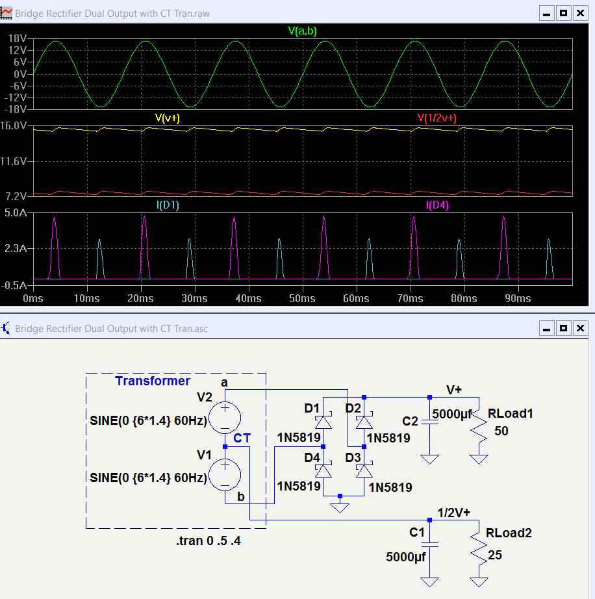The height and width of the screenshot is (599, 595).
Task: Select capacitor C2 symbol
Action: pos(429,422)
